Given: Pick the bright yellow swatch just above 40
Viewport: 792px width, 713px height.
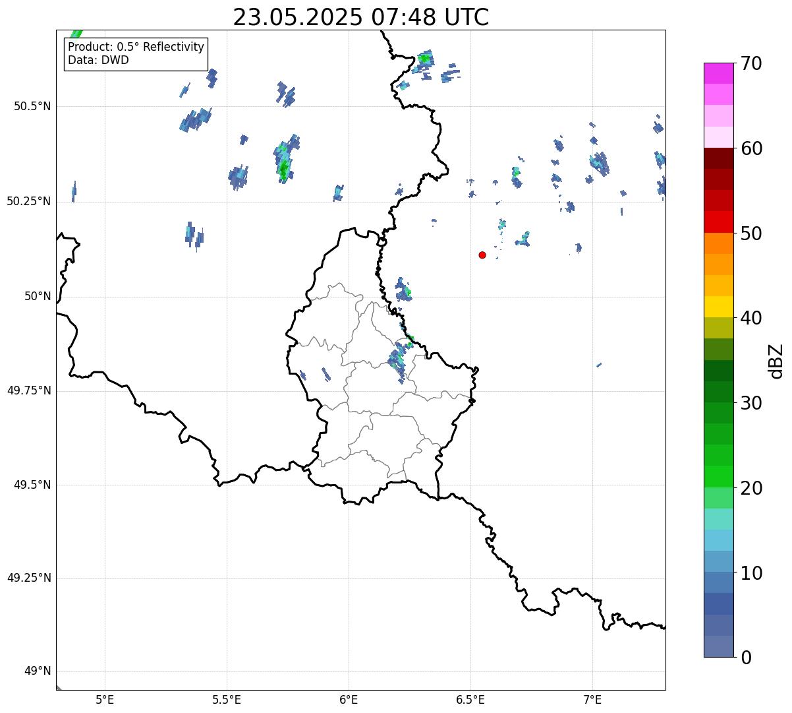Looking at the screenshot, I should click(718, 307).
